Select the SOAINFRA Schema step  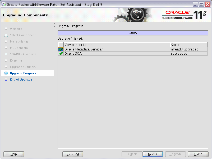tap(23, 54)
